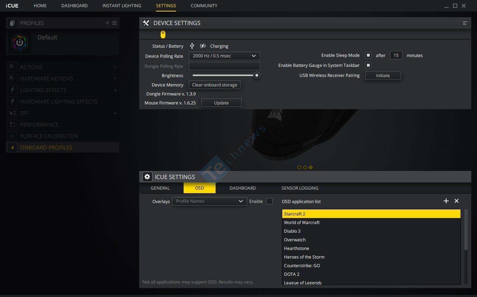Select Counterstrike: GO in the list

point(371,265)
